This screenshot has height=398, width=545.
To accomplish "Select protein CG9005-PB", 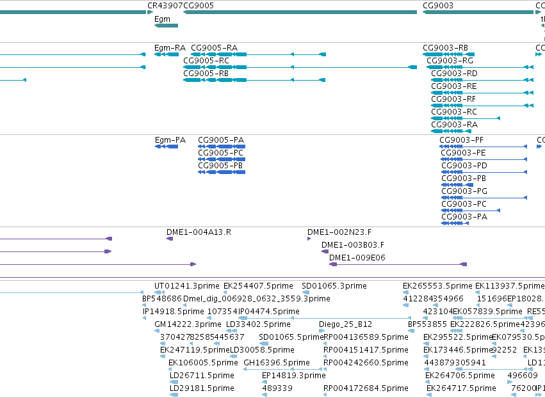I will [220, 166].
